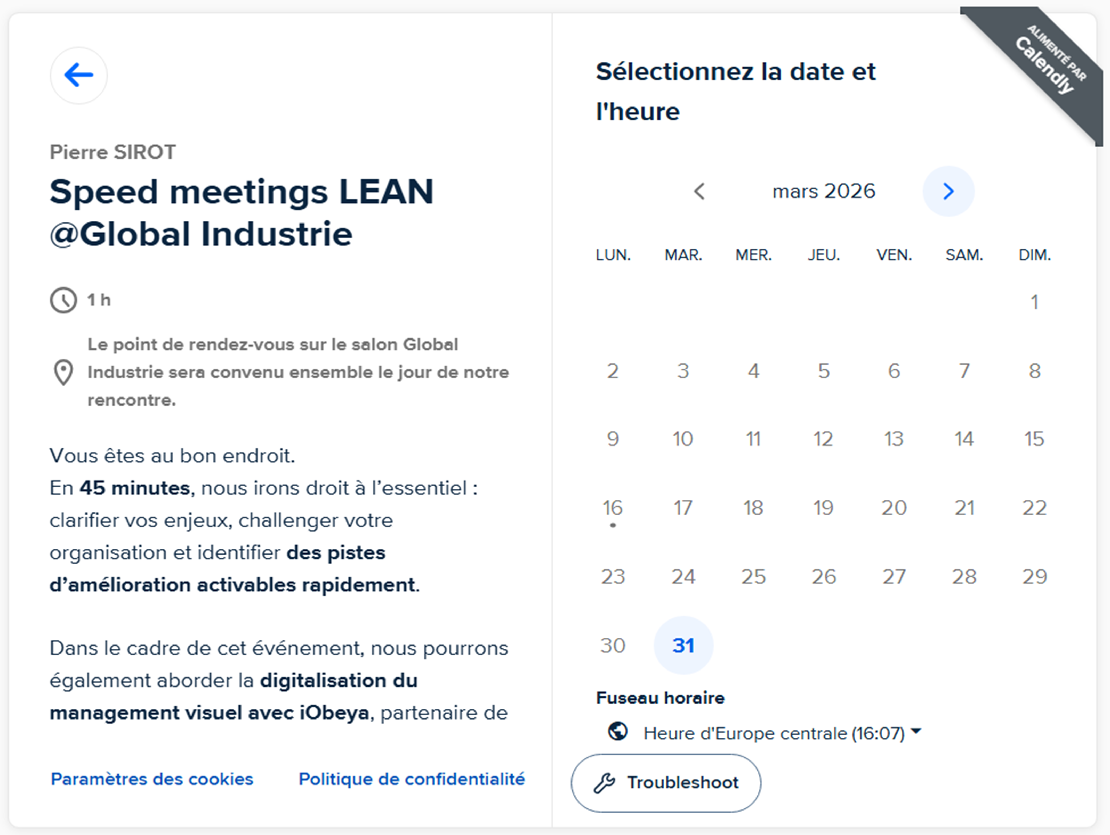
Task: Open Politique de confidentialité link
Action: tap(412, 779)
